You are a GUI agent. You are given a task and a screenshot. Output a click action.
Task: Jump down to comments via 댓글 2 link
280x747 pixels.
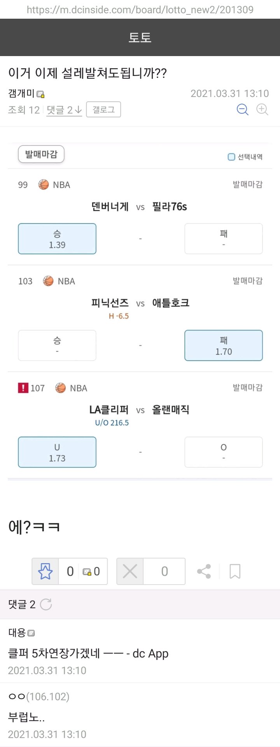point(64,110)
